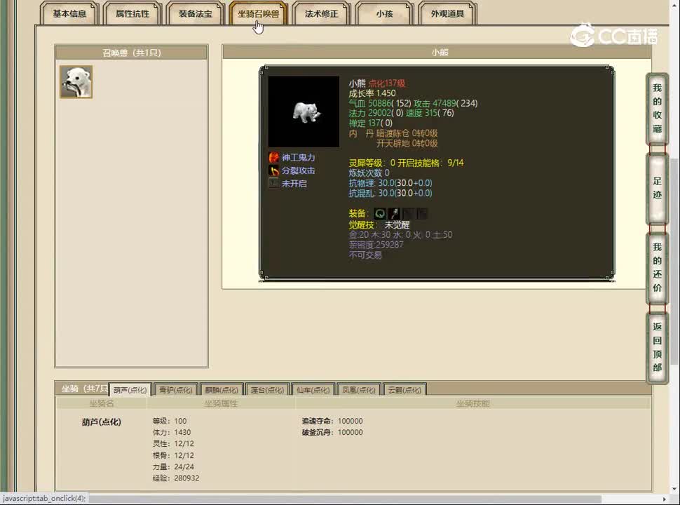Click the bear portrait in detail card
The image size is (680, 505).
(x=304, y=112)
